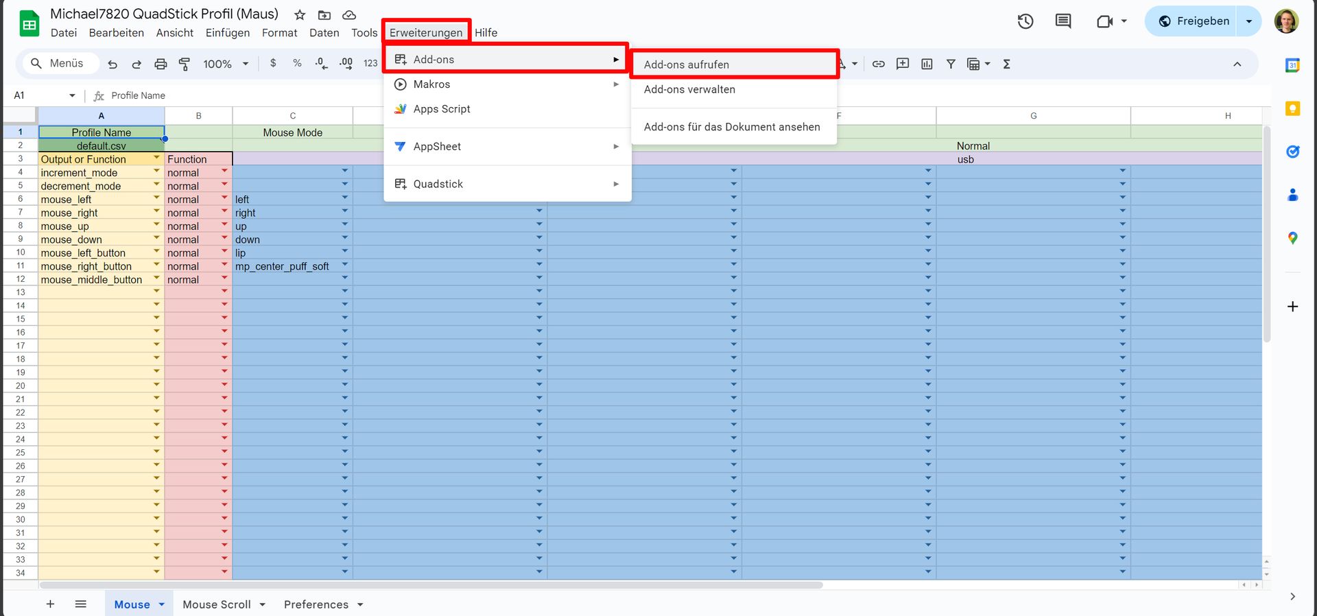Open the zoom 100% dropdown
Screen dimensions: 1317x616
click(x=226, y=64)
